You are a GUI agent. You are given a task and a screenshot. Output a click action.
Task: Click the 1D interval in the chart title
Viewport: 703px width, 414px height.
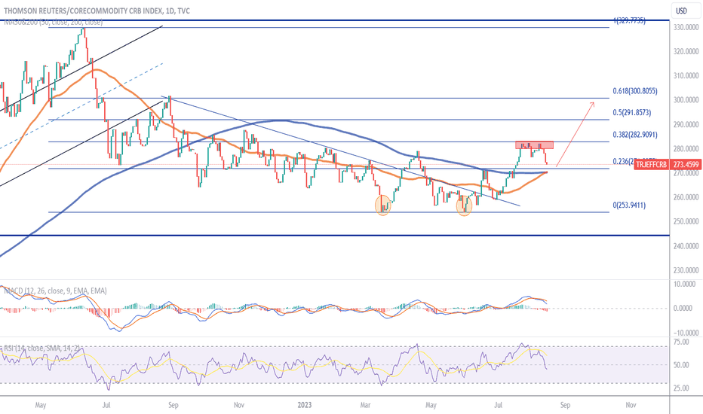[x=170, y=11]
